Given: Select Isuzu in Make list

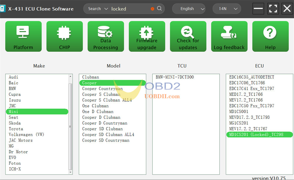Looking at the screenshot, I should 37,100.
